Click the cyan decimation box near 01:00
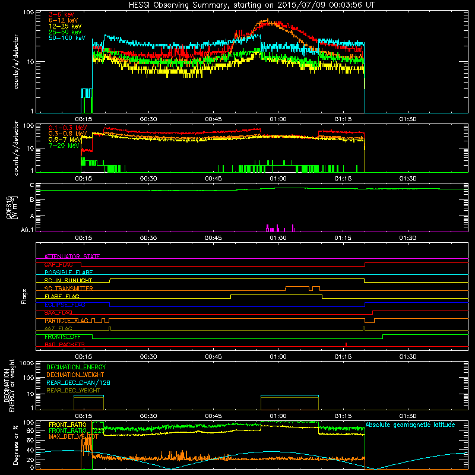 click(290, 395)
